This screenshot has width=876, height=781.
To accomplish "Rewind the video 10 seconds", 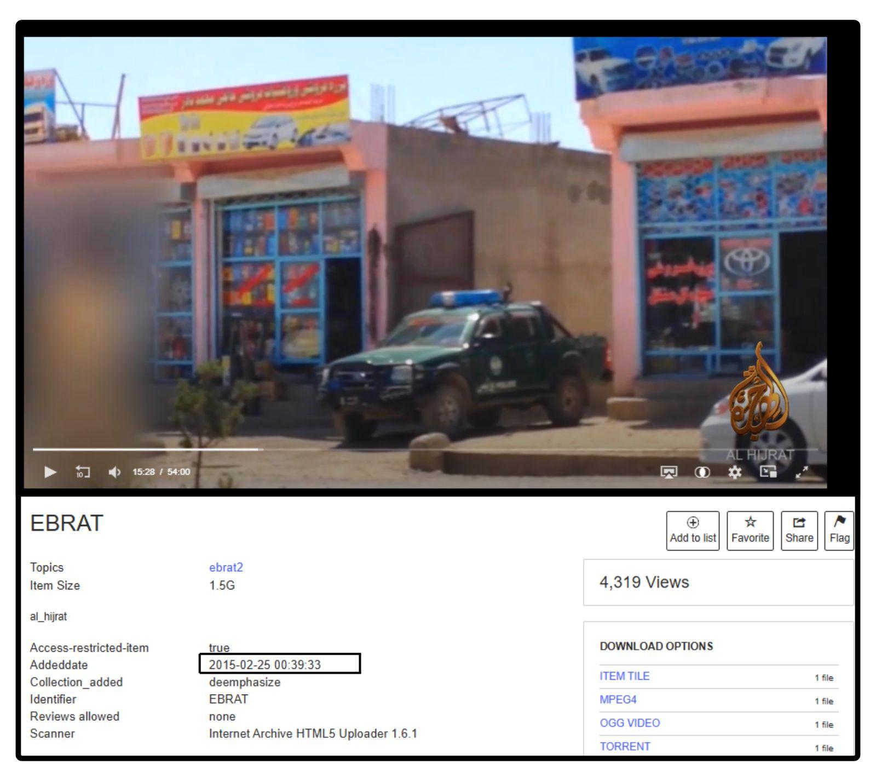I will (x=82, y=472).
